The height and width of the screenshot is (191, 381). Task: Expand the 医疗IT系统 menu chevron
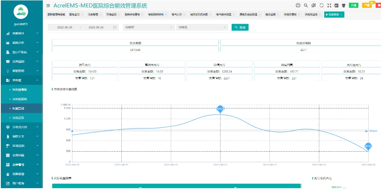37,52
